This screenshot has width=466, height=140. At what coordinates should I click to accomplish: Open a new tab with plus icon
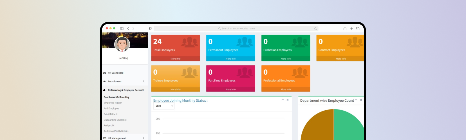(351, 29)
